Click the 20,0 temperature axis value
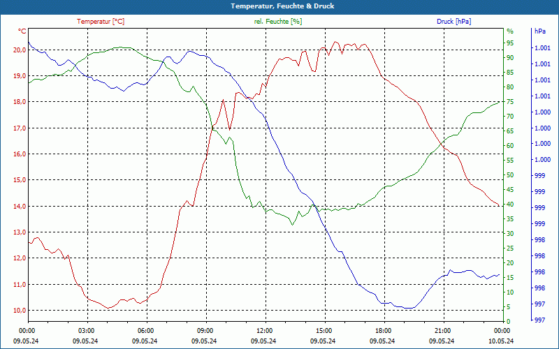The width and height of the screenshot is (559, 349). pos(20,50)
